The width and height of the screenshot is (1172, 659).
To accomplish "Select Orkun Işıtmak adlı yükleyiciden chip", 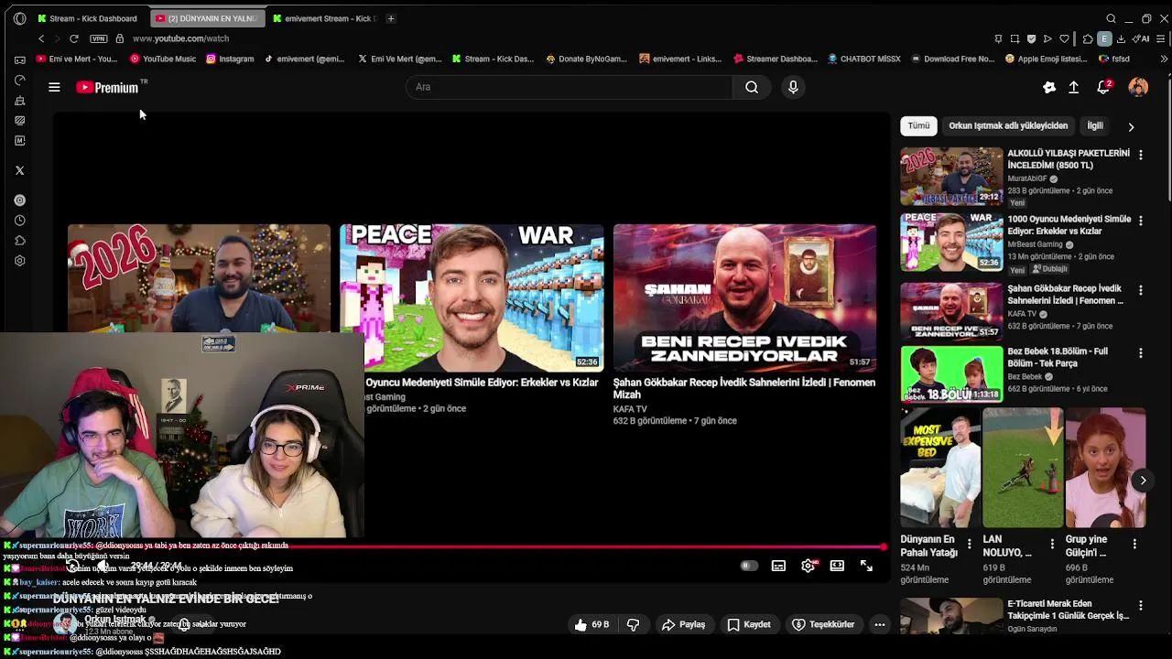I will 1008,125.
